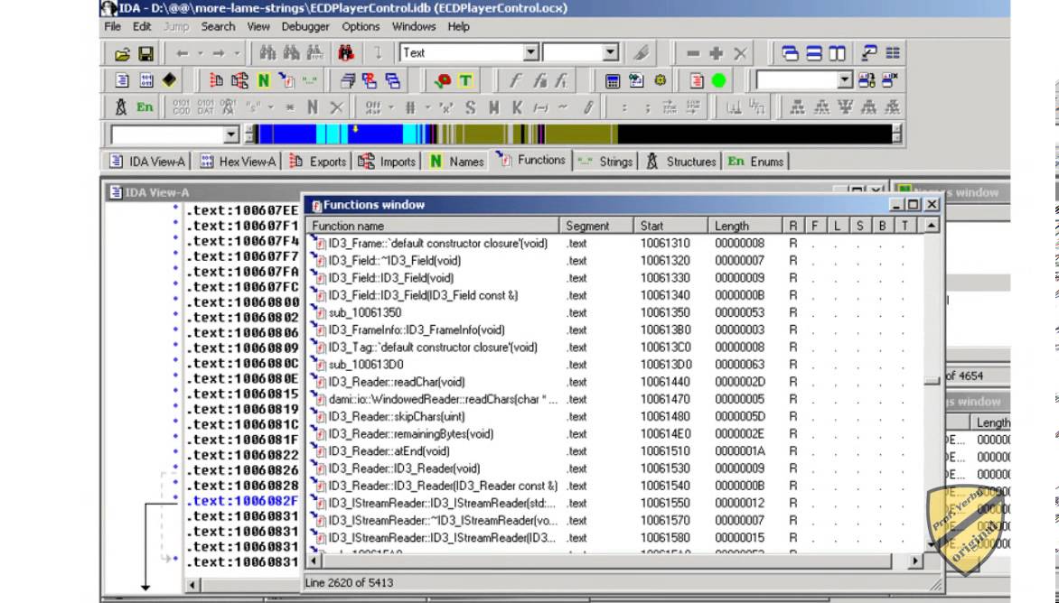Sort by the Length column header

pyautogui.click(x=745, y=226)
